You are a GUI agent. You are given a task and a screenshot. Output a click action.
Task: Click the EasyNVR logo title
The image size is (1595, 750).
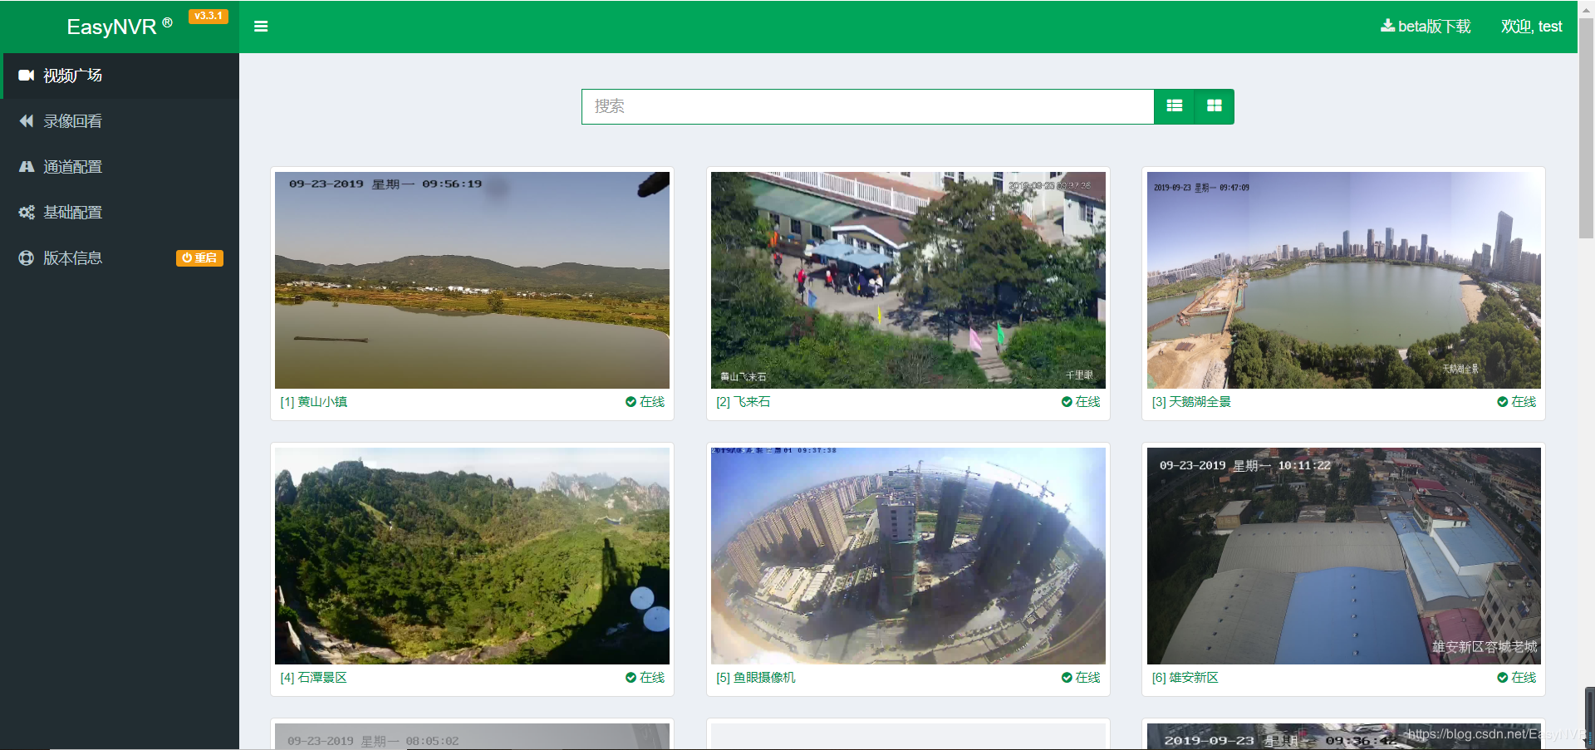pos(120,27)
